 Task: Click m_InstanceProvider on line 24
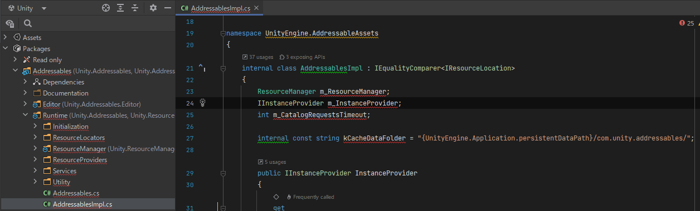point(363,103)
